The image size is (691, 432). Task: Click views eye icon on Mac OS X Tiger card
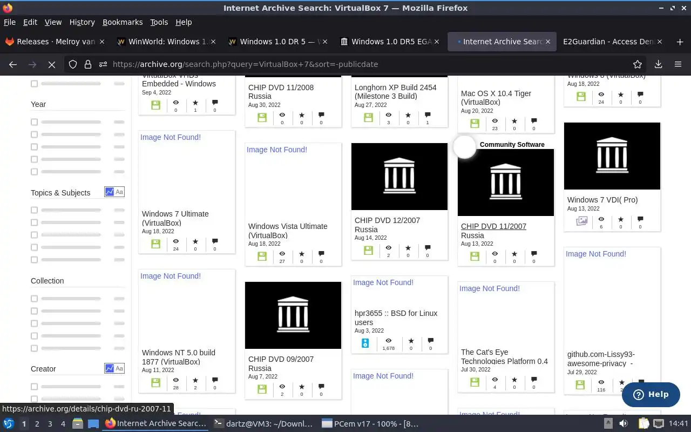click(x=495, y=121)
